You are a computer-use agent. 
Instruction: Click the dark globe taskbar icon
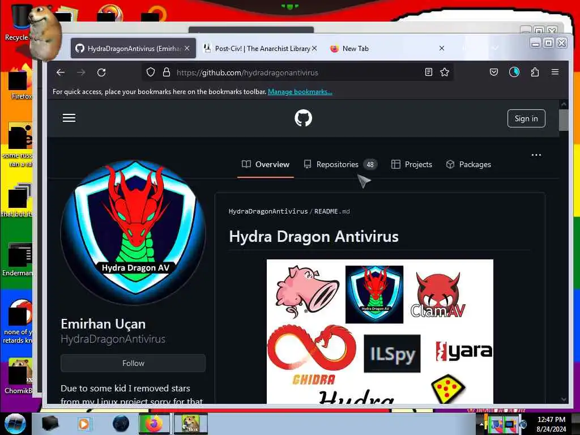[x=121, y=424]
